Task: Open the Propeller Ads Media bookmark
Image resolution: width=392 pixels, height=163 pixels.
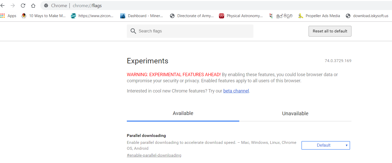Action: click(x=319, y=16)
